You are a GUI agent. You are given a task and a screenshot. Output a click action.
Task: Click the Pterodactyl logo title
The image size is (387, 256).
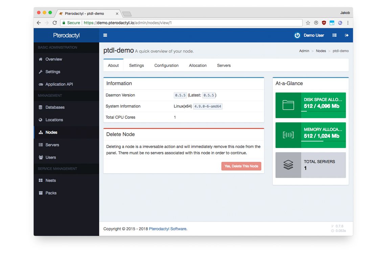(66, 35)
